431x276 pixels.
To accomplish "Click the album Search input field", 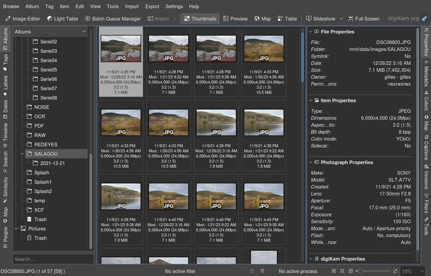I will pos(53,259).
